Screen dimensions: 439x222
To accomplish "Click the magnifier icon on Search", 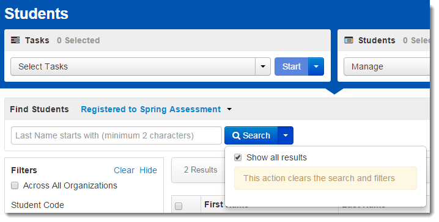I will pos(236,136).
